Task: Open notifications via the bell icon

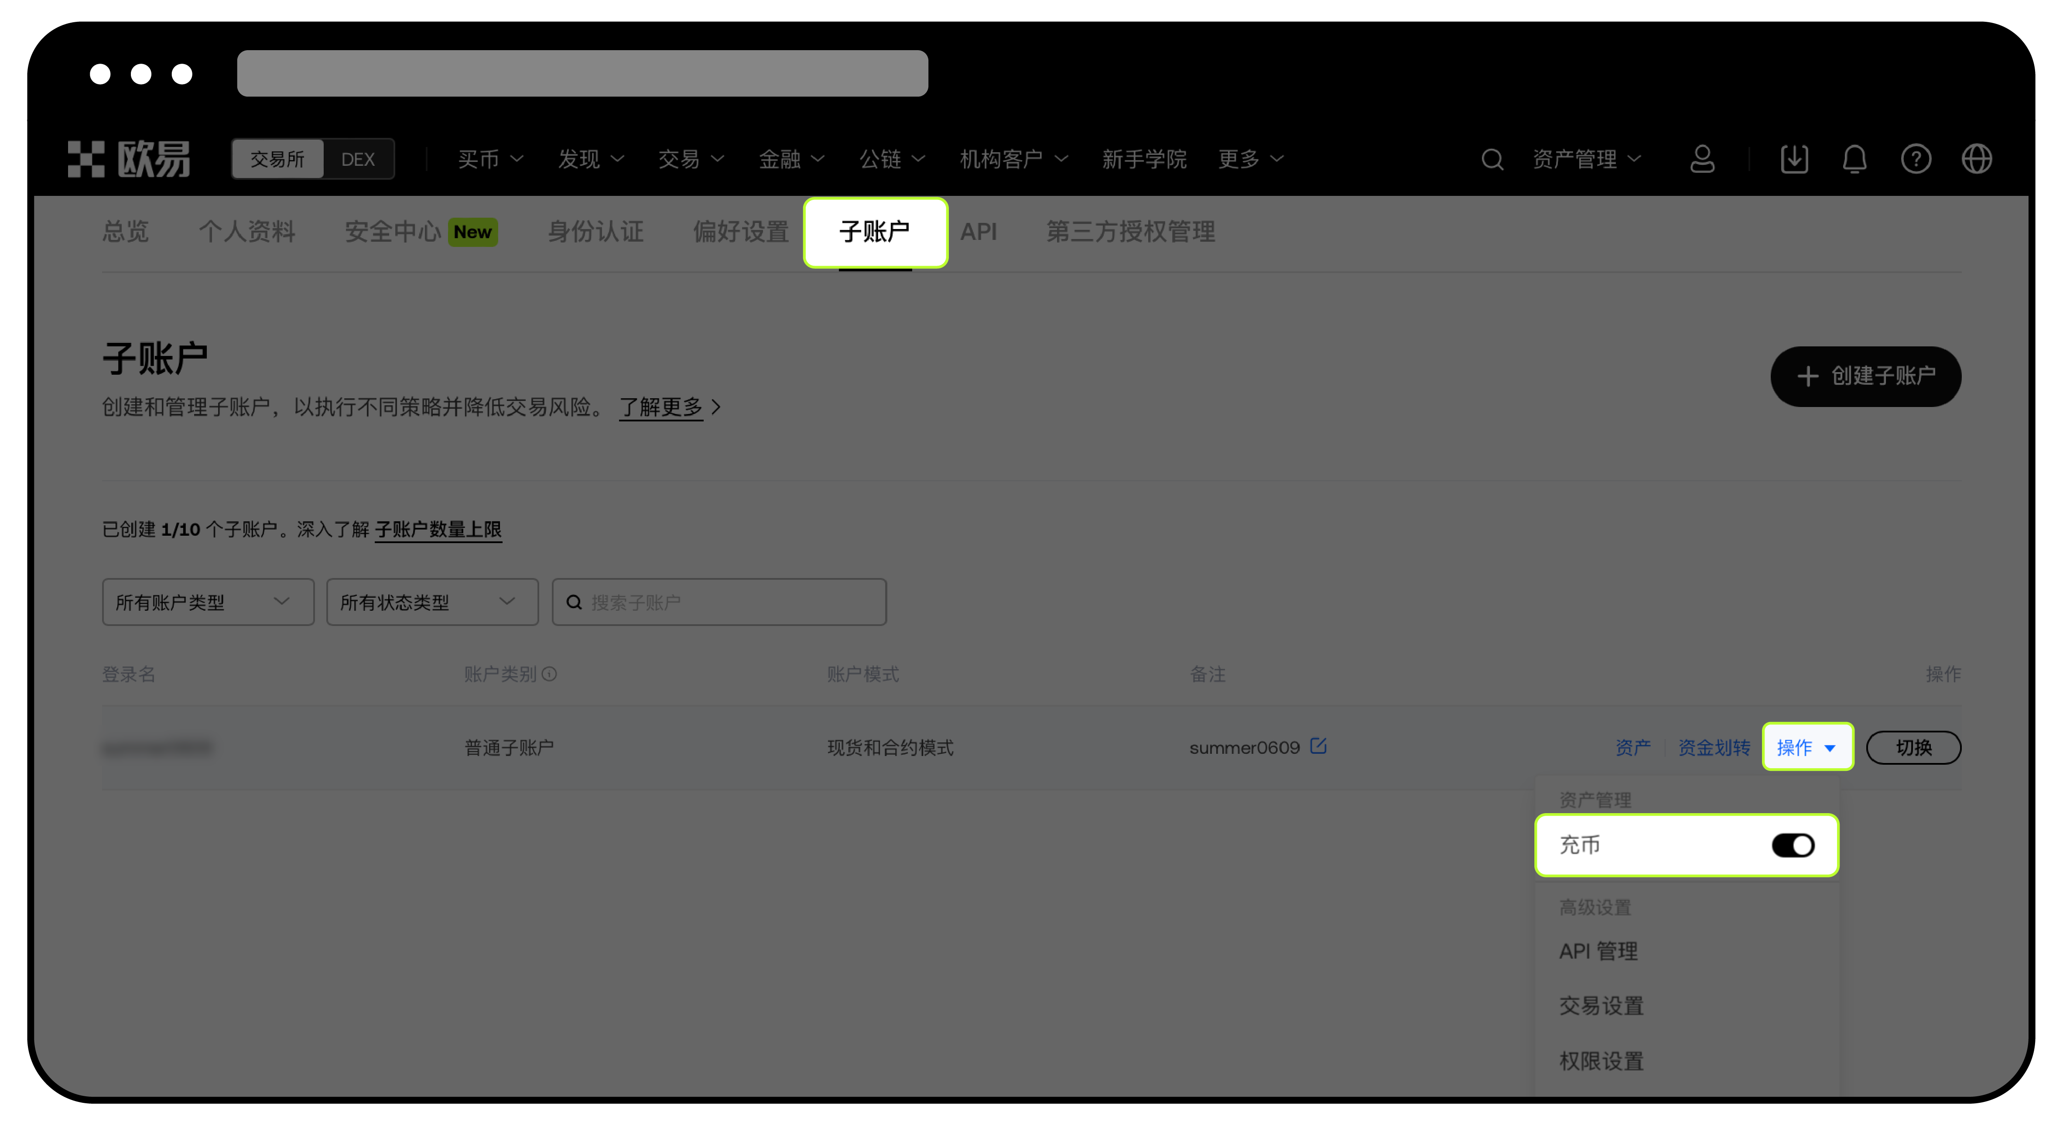Action: click(1855, 158)
